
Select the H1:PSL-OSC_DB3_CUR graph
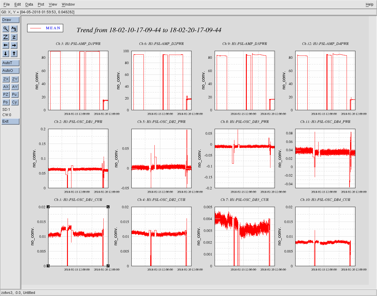pyautogui.click(x=244, y=236)
